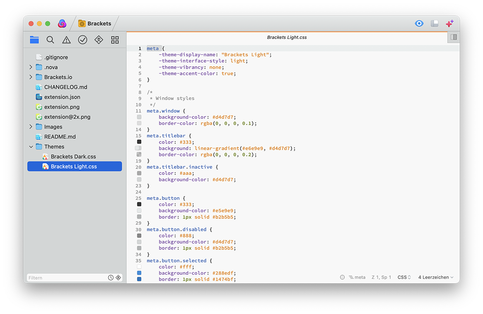
Task: Click the Brackets Dark.css file icon
Action: (x=45, y=156)
